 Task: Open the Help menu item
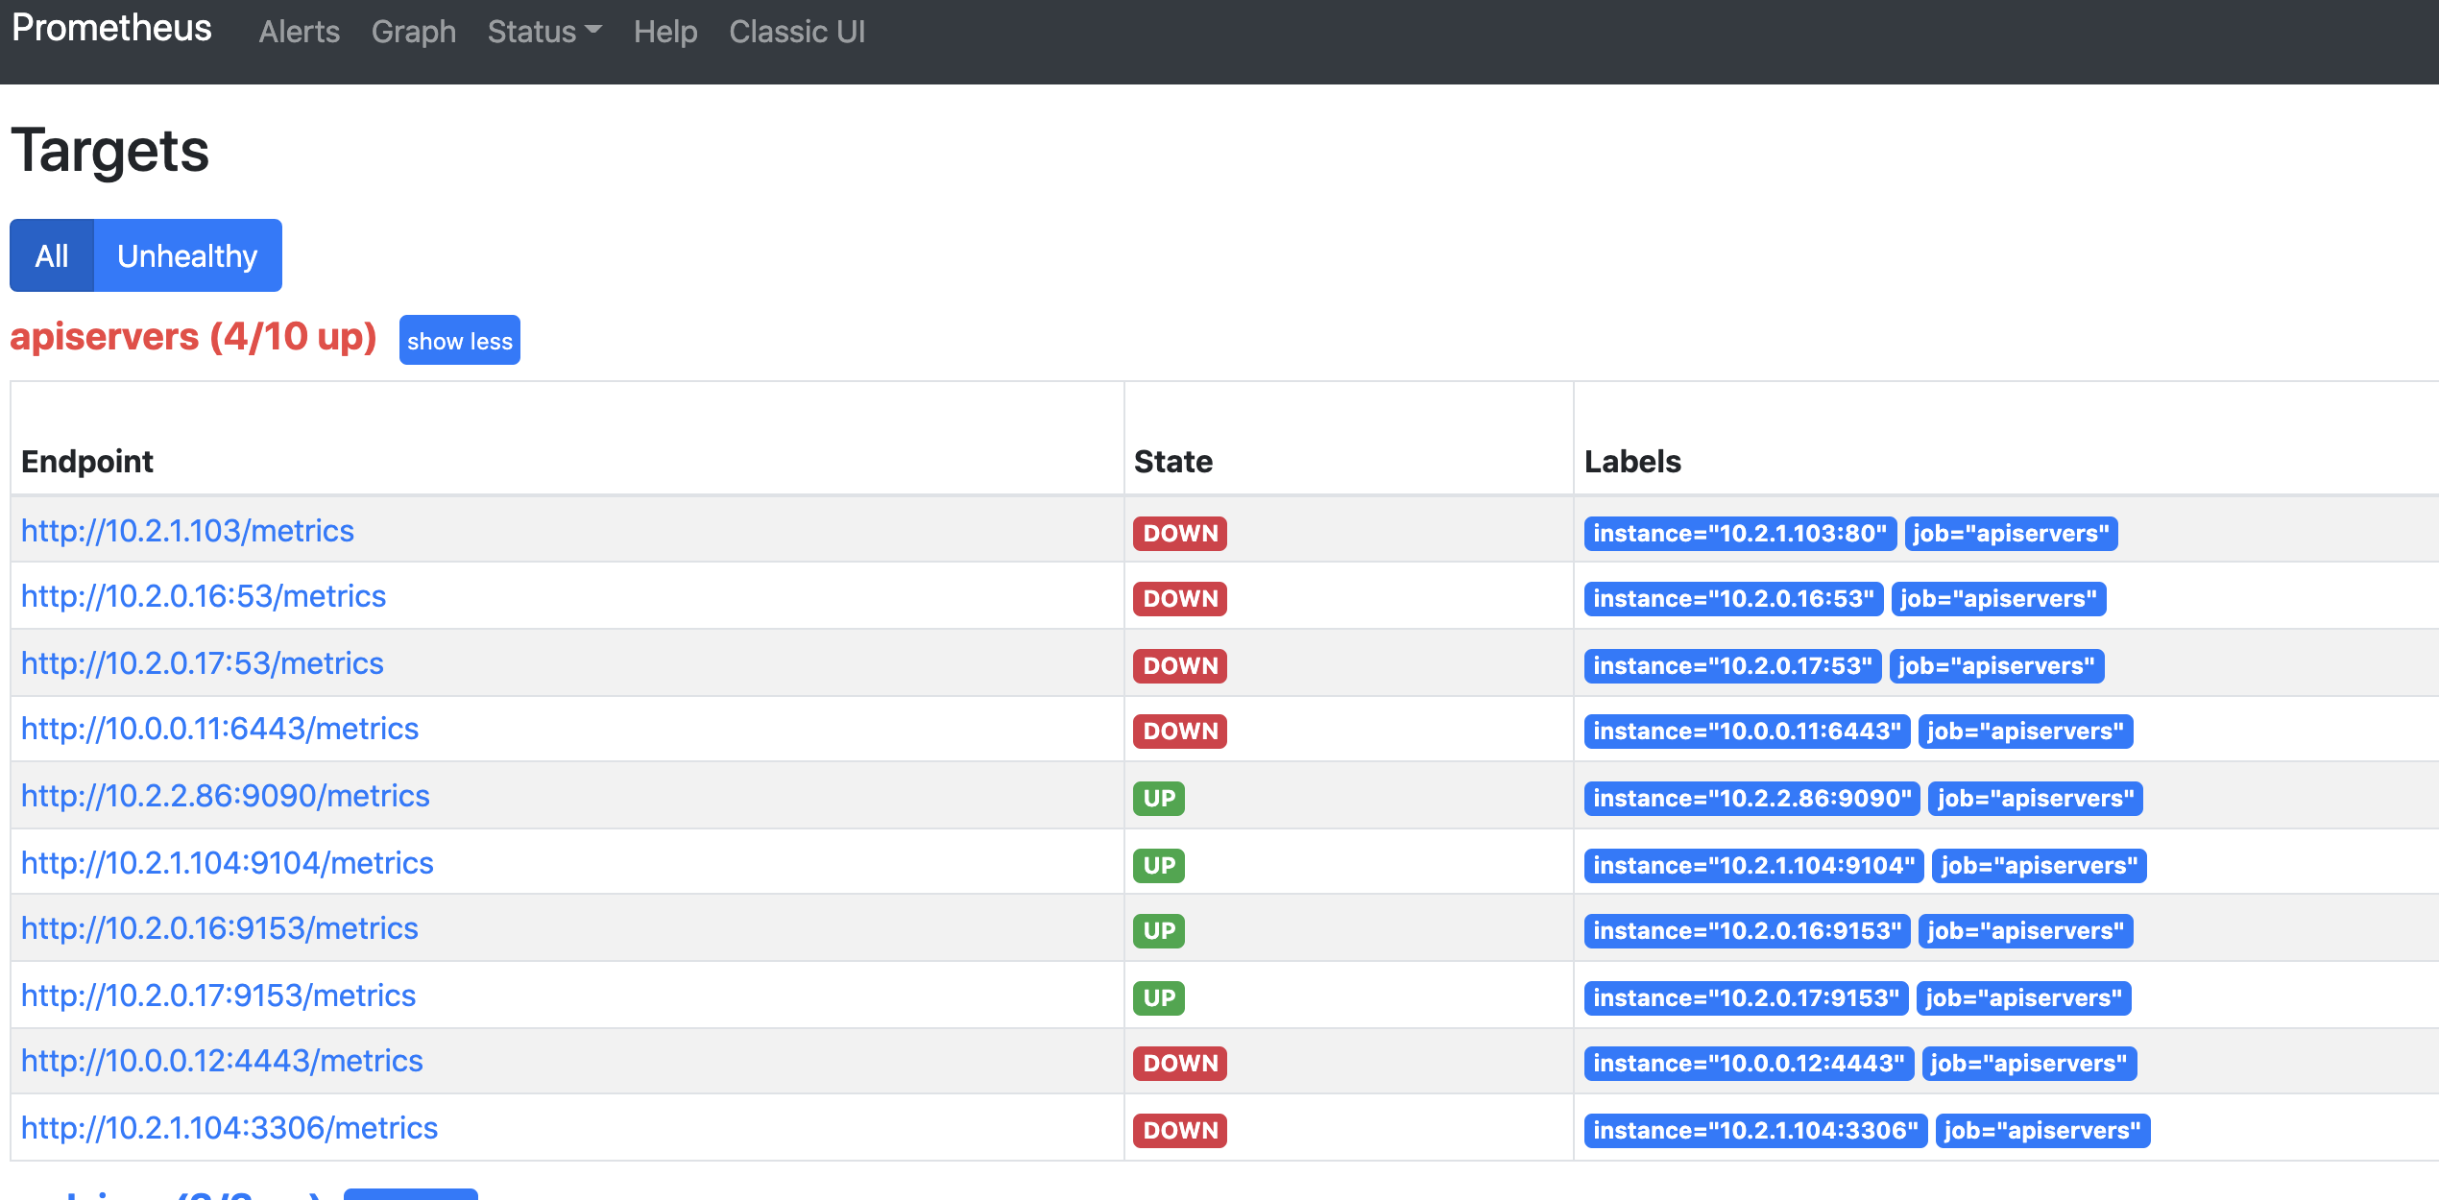[665, 32]
